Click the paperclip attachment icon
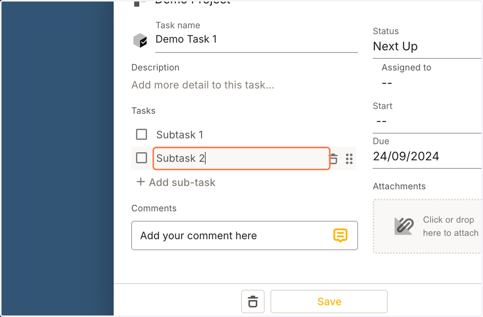This screenshot has height=317, width=483. [x=404, y=226]
